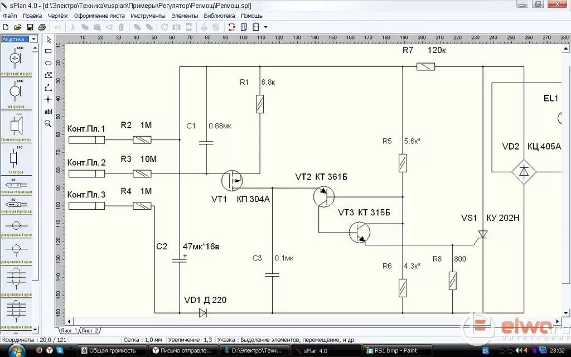Pick the electret microphone library component
The image size is (571, 357).
(15, 60)
